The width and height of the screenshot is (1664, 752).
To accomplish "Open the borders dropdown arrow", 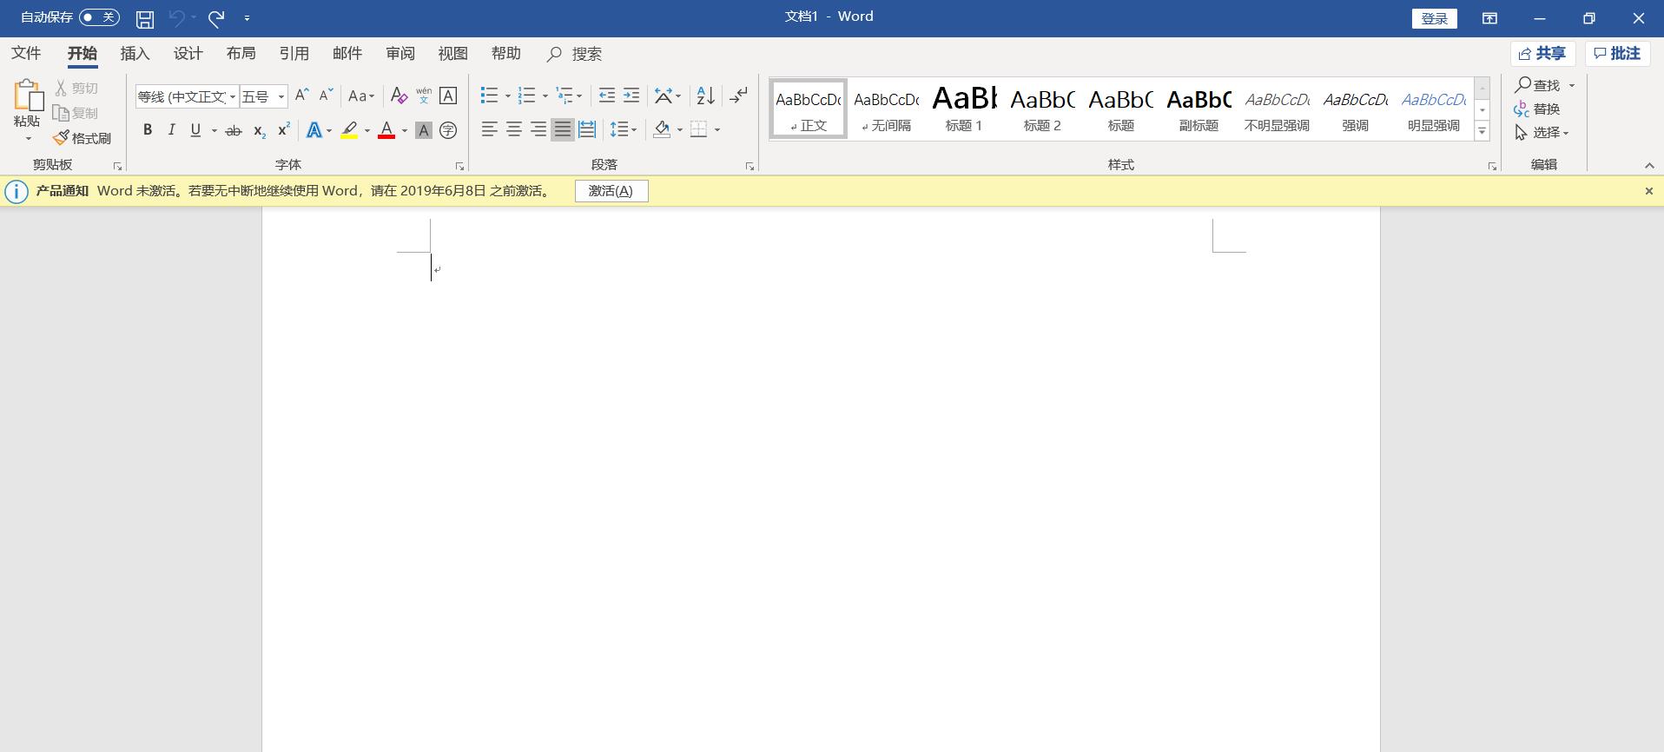I will pyautogui.click(x=717, y=130).
